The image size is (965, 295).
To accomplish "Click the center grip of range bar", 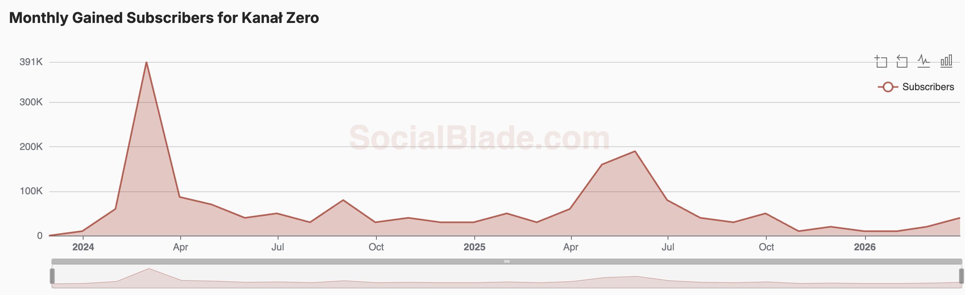I will pos(507,261).
